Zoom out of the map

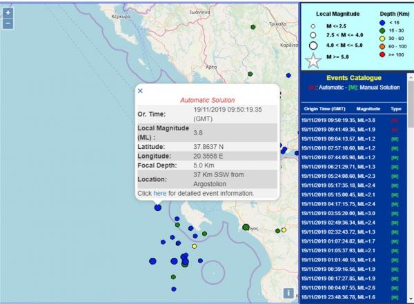tap(8, 23)
